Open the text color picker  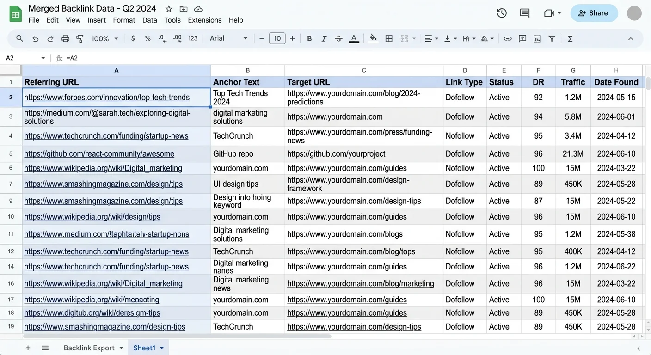click(354, 39)
